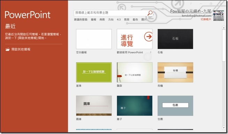Click the help question mark icon
This screenshot has height=134, width=228.
point(191,4)
